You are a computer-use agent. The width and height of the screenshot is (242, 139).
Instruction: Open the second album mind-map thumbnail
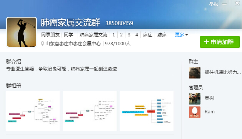pyautogui.click(x=90, y=111)
